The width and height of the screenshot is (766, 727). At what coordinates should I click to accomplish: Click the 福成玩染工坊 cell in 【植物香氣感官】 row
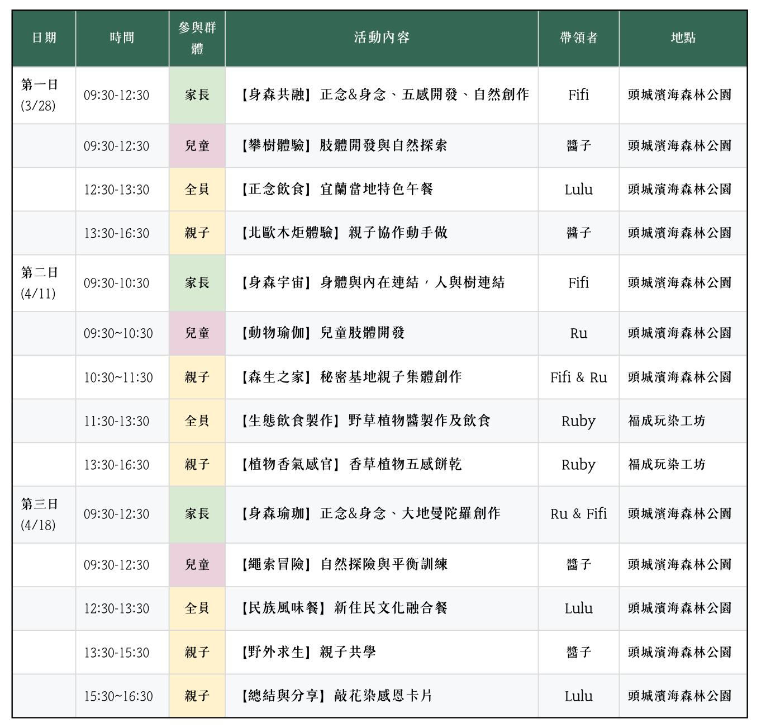click(x=667, y=465)
